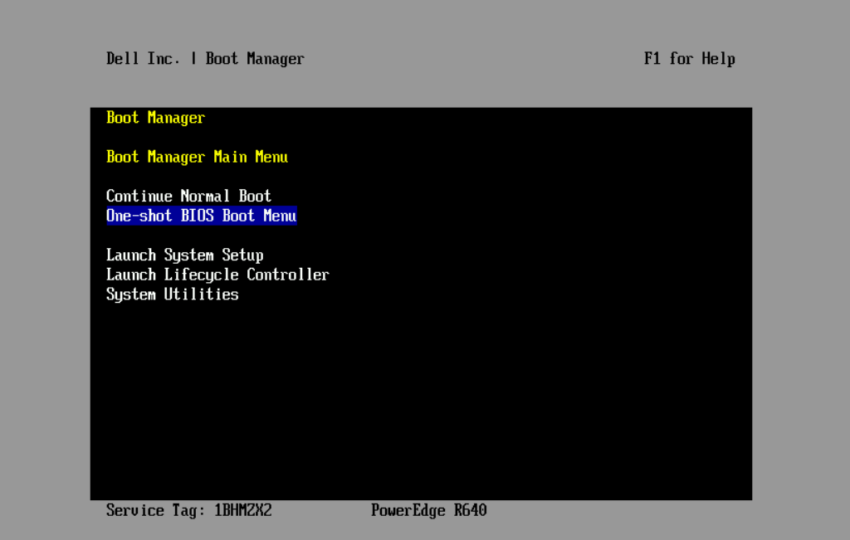The width and height of the screenshot is (850, 540).
Task: Click the R640 model number
Action: pyautogui.click(x=470, y=510)
